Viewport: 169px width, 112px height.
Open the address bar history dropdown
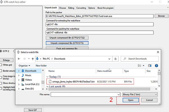pos(109,59)
